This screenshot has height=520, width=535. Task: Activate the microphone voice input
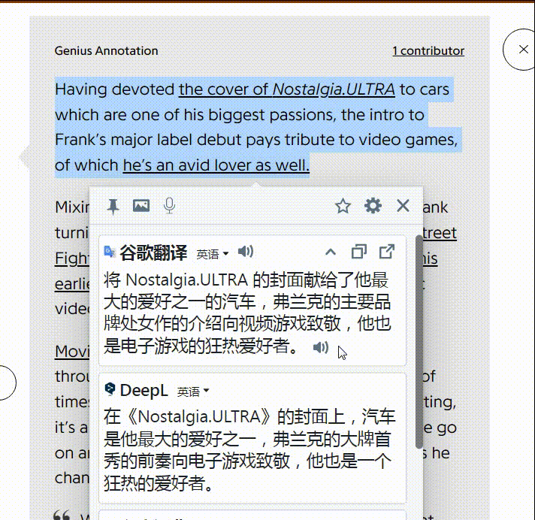point(169,205)
